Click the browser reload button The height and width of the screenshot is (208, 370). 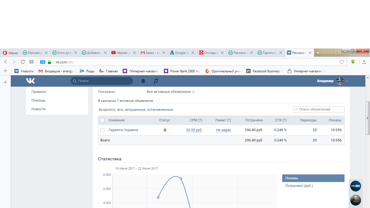click(x=23, y=62)
